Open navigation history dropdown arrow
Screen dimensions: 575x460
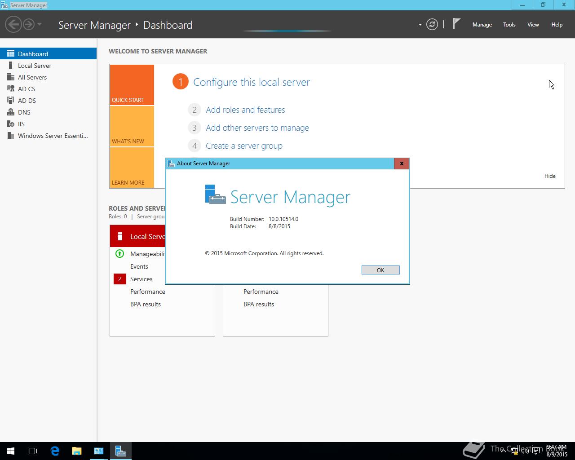click(x=40, y=24)
